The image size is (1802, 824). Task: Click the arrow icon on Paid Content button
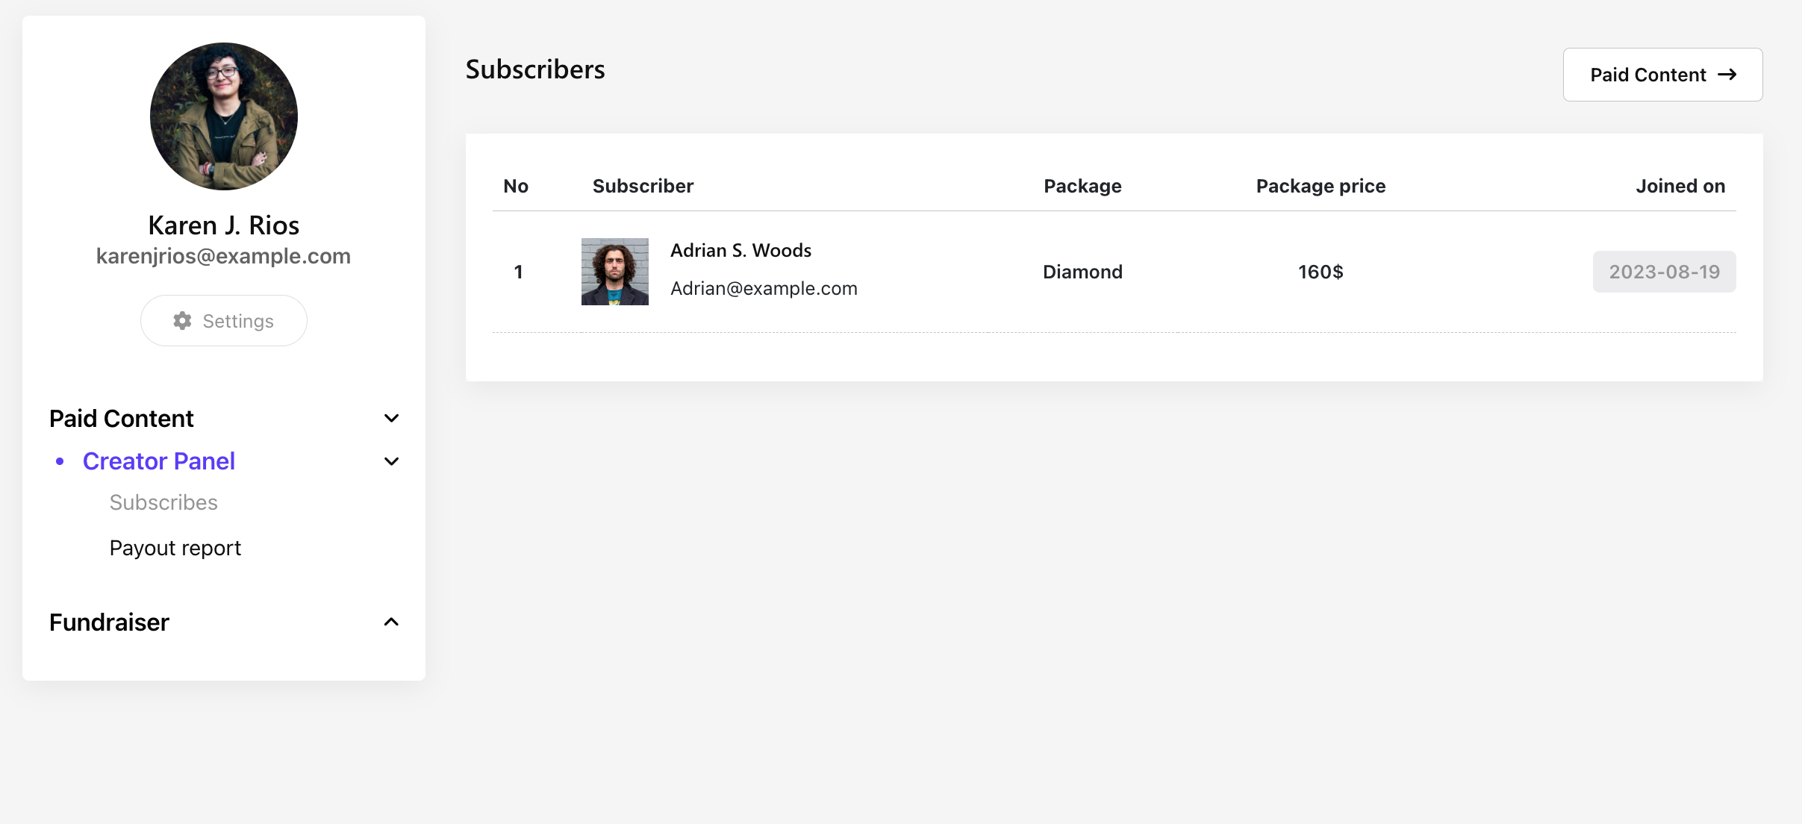click(x=1727, y=75)
